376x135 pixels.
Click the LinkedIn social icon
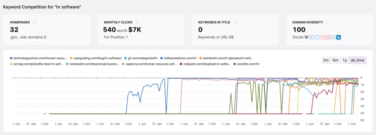339,37
